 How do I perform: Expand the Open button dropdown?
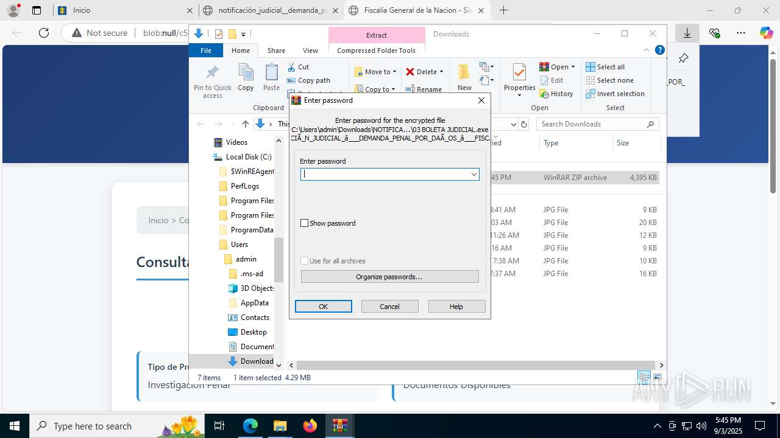pyautogui.click(x=573, y=67)
